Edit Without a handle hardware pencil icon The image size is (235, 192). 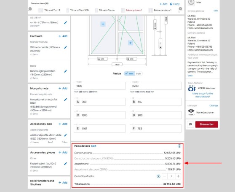[x=66, y=47]
